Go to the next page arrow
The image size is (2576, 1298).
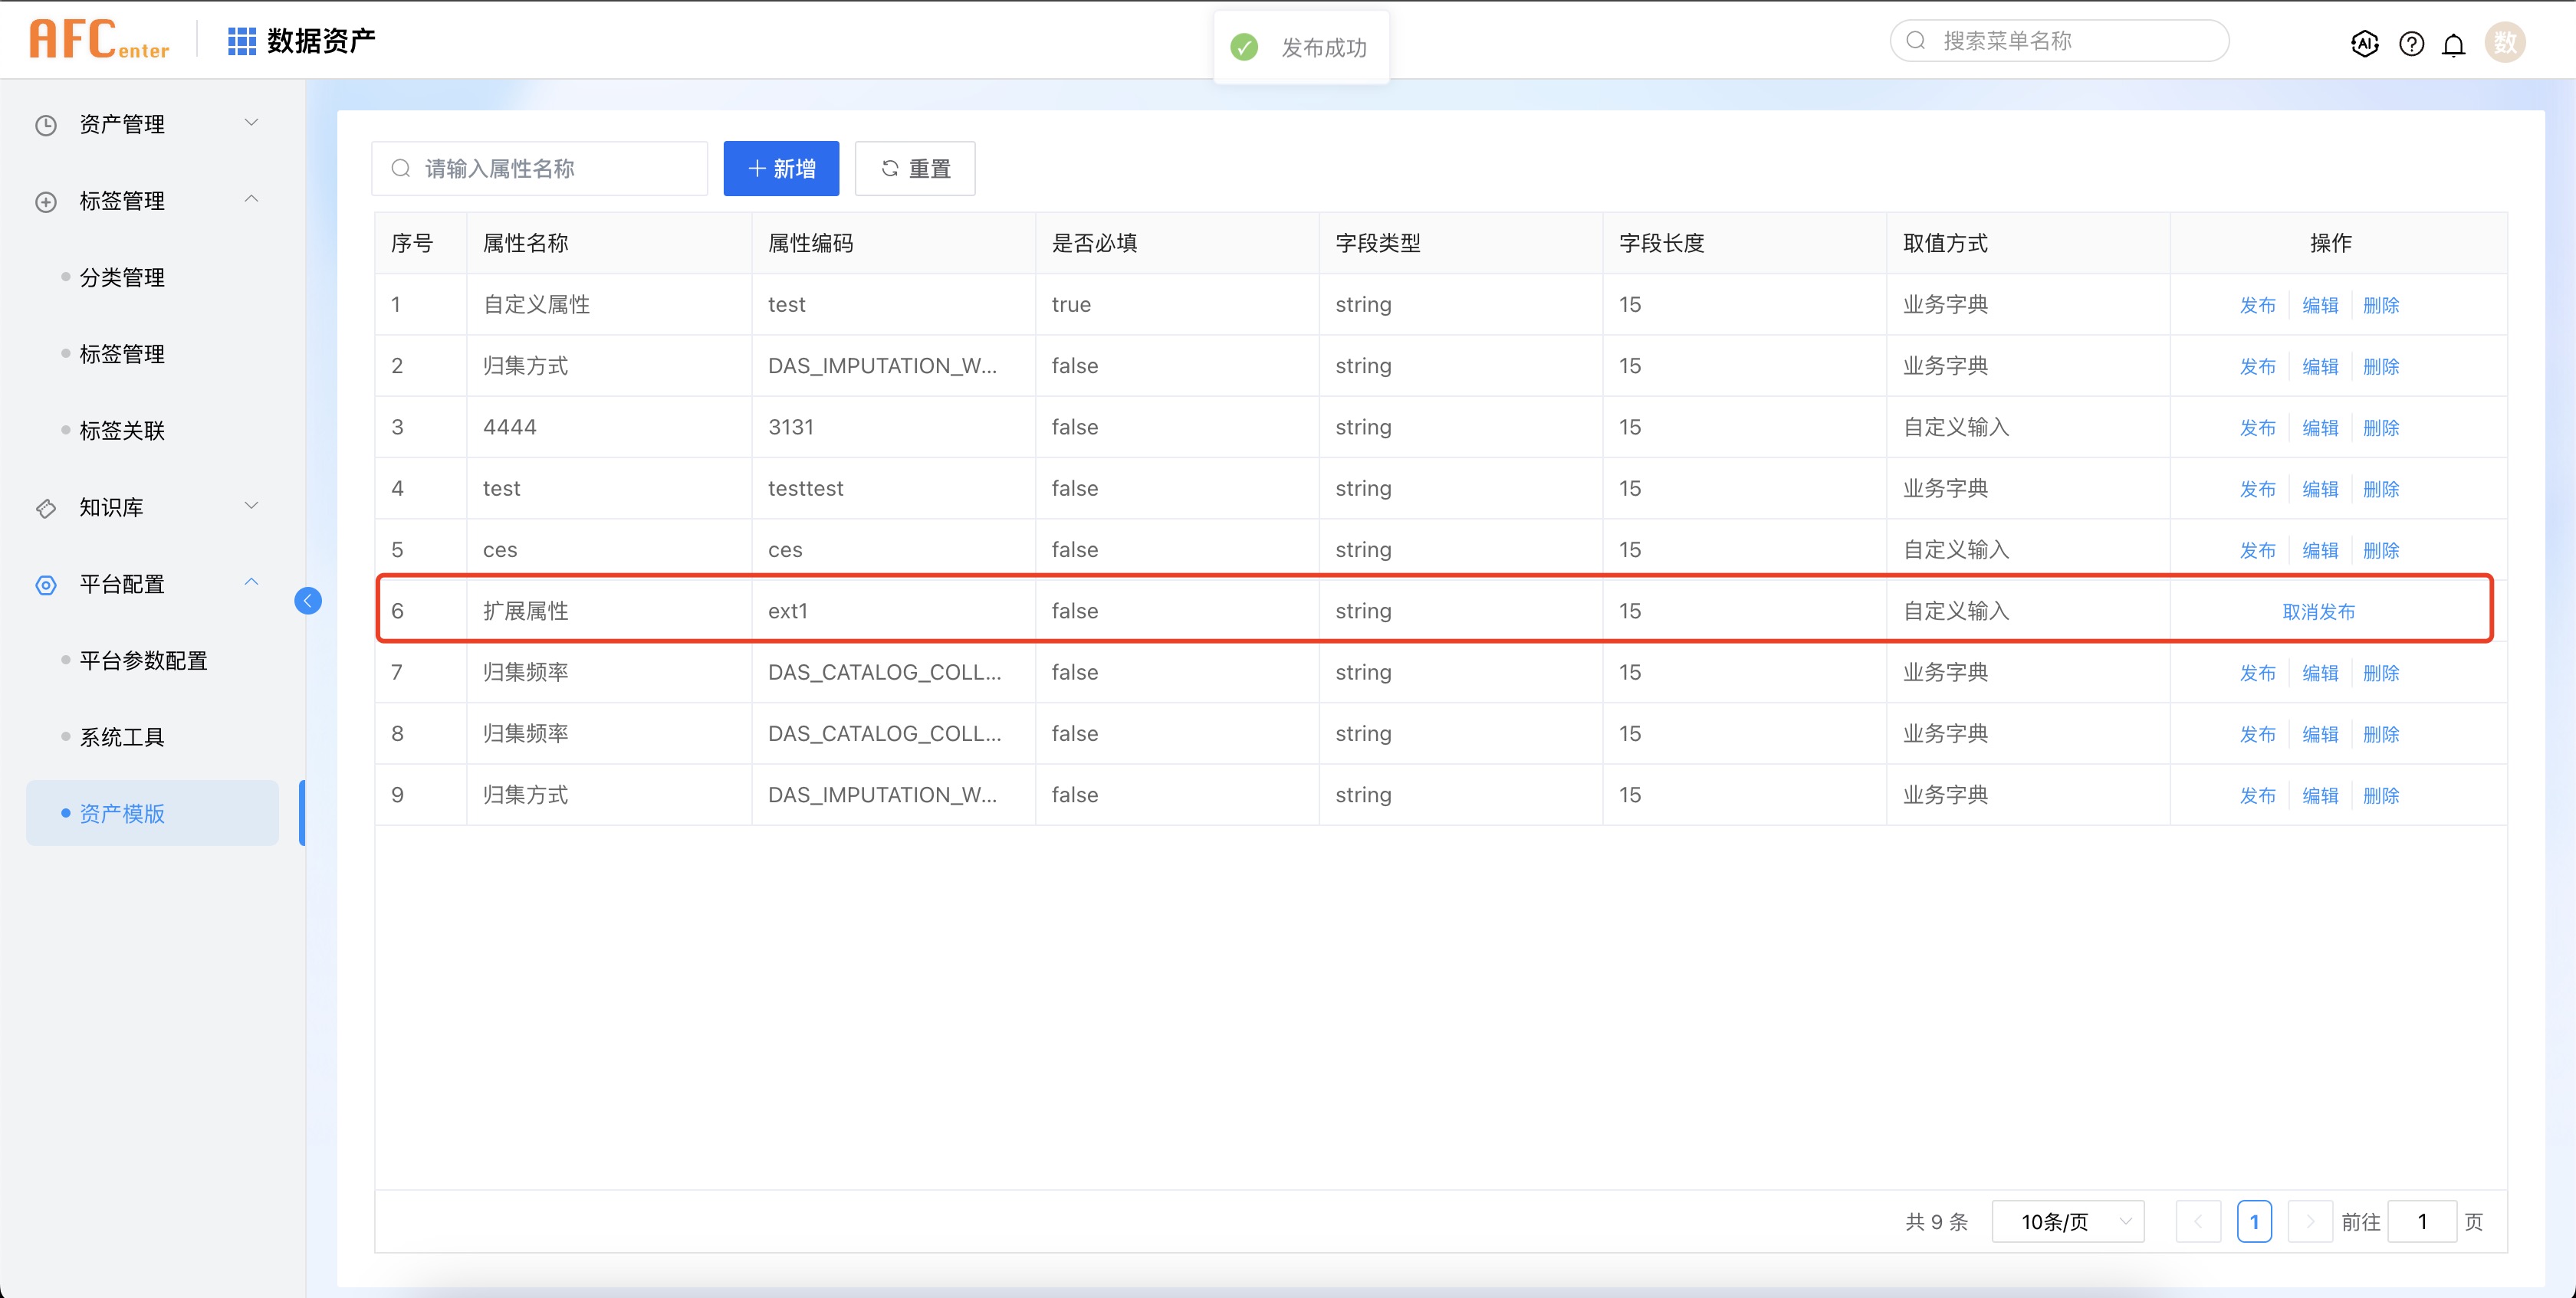2310,1221
